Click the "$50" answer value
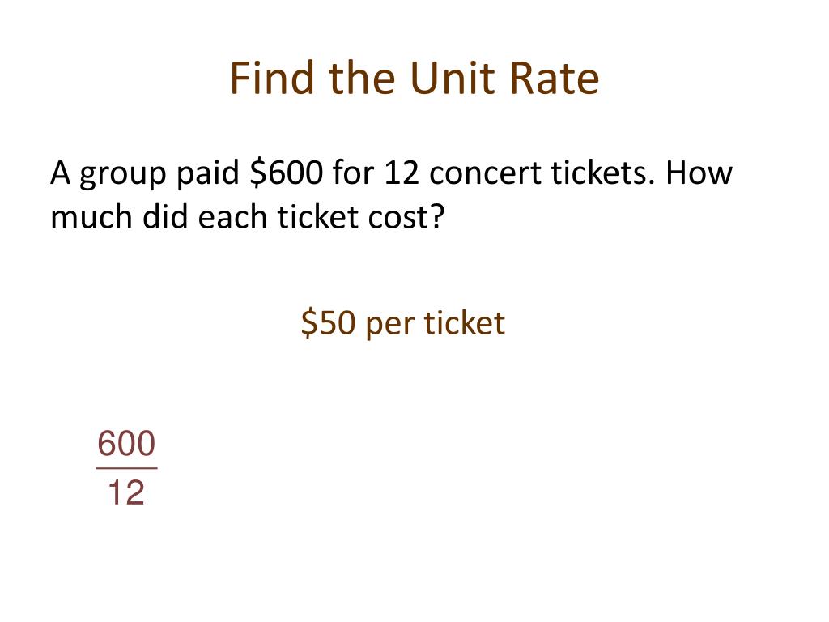The image size is (829, 622). [328, 322]
